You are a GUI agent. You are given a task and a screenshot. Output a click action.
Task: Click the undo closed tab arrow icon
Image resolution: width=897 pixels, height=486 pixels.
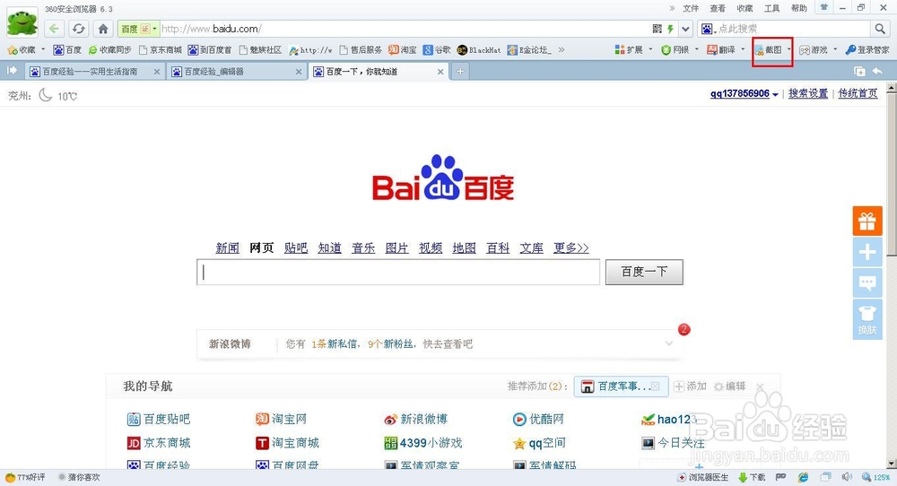tap(877, 72)
